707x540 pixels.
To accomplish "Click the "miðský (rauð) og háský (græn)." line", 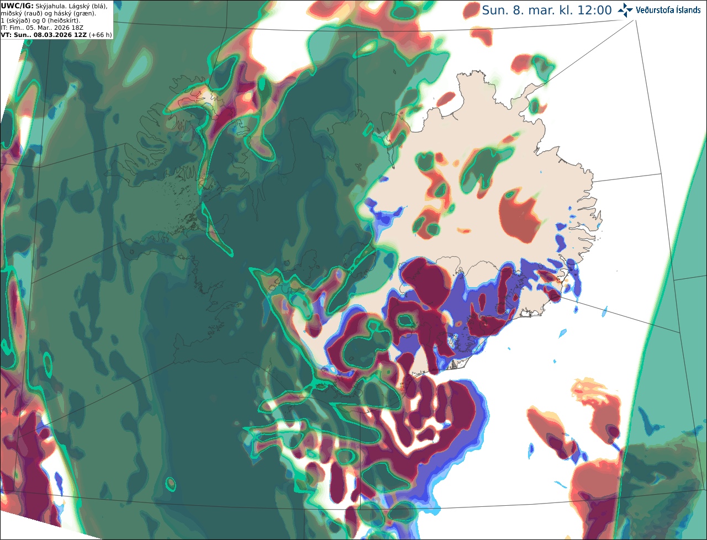I will [48, 13].
